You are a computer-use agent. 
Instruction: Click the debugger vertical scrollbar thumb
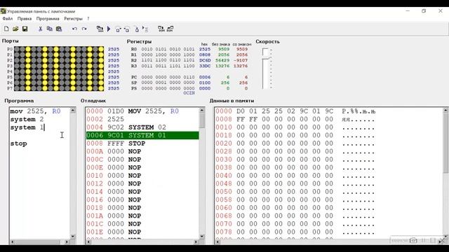202,120
